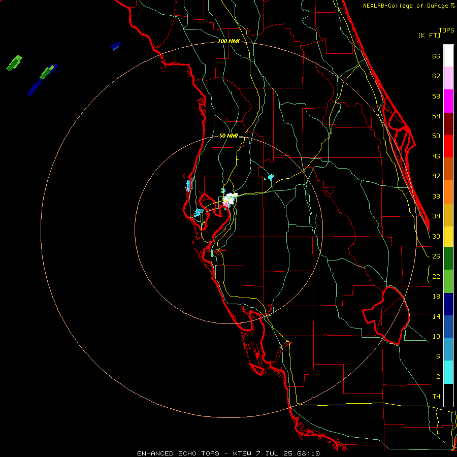Image resolution: width=457 pixels, height=457 pixels.
Task: Click the 2 legend value
Action: 438,377
